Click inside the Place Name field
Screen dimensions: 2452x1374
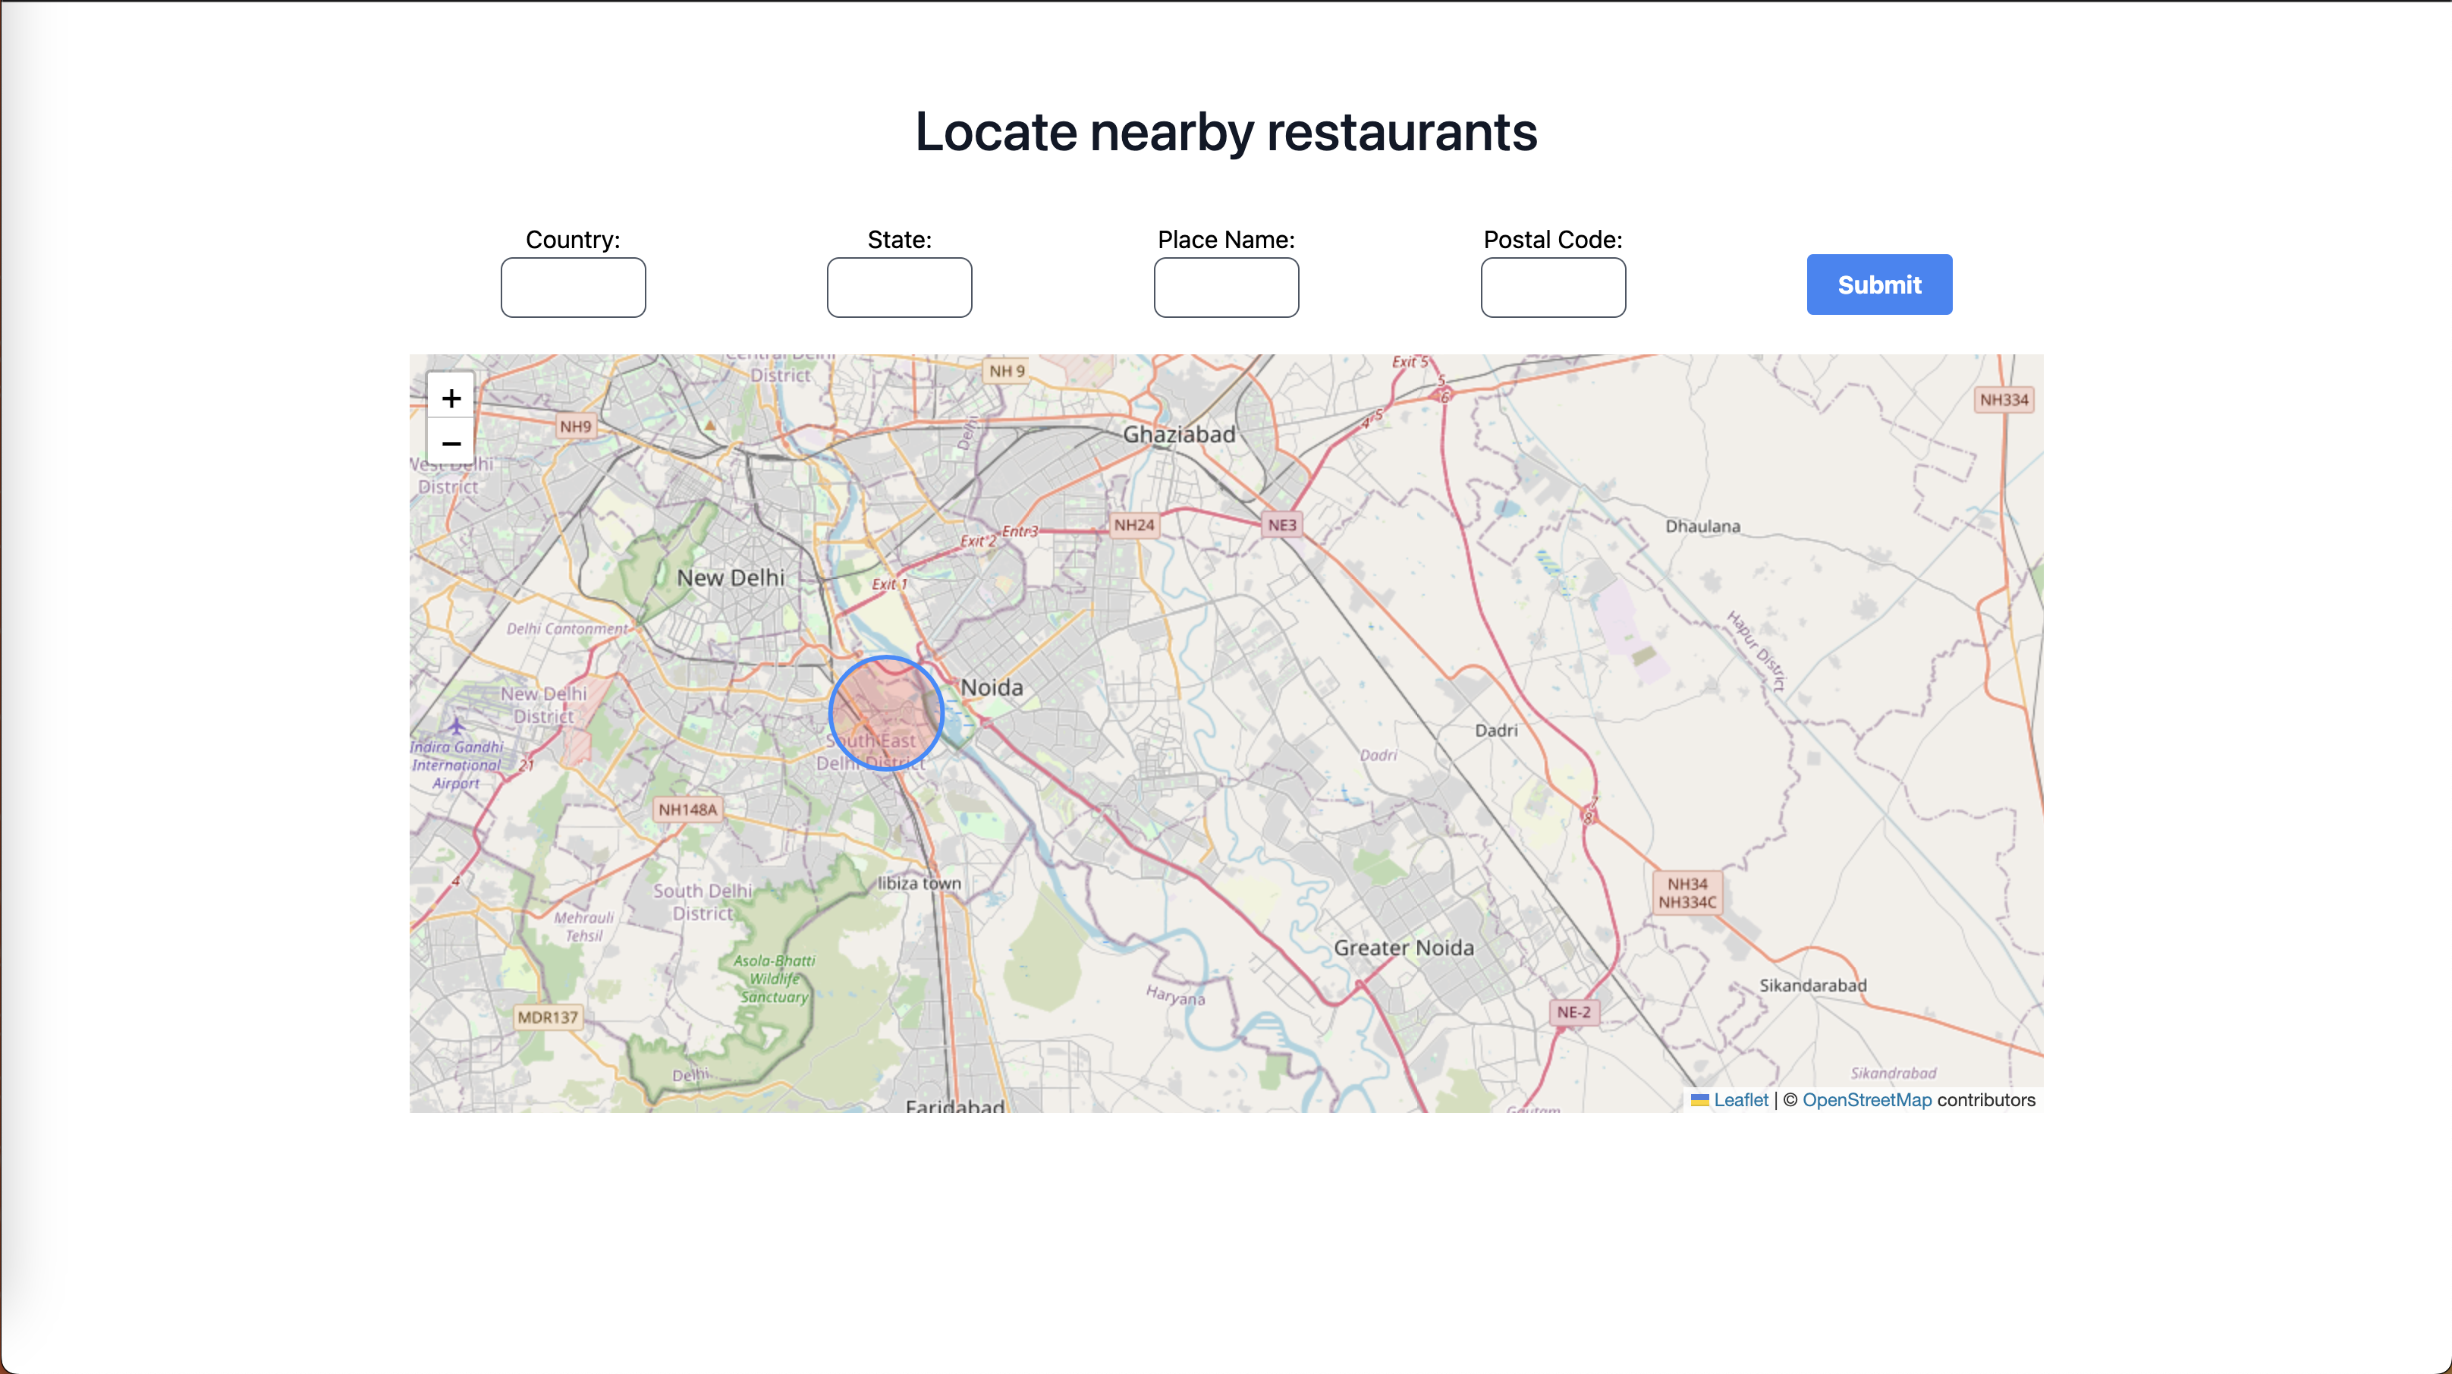(1226, 288)
